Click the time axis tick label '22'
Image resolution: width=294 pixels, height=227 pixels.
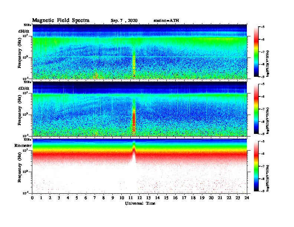click(229, 198)
